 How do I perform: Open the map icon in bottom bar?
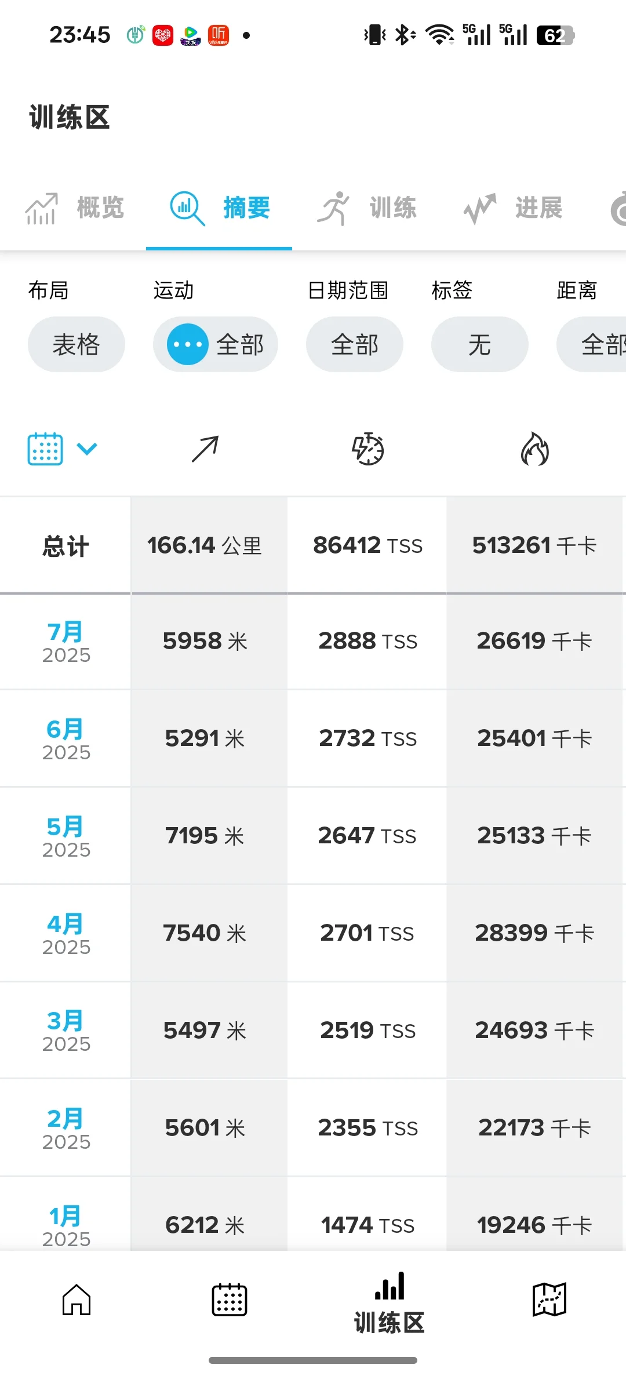click(x=549, y=1299)
